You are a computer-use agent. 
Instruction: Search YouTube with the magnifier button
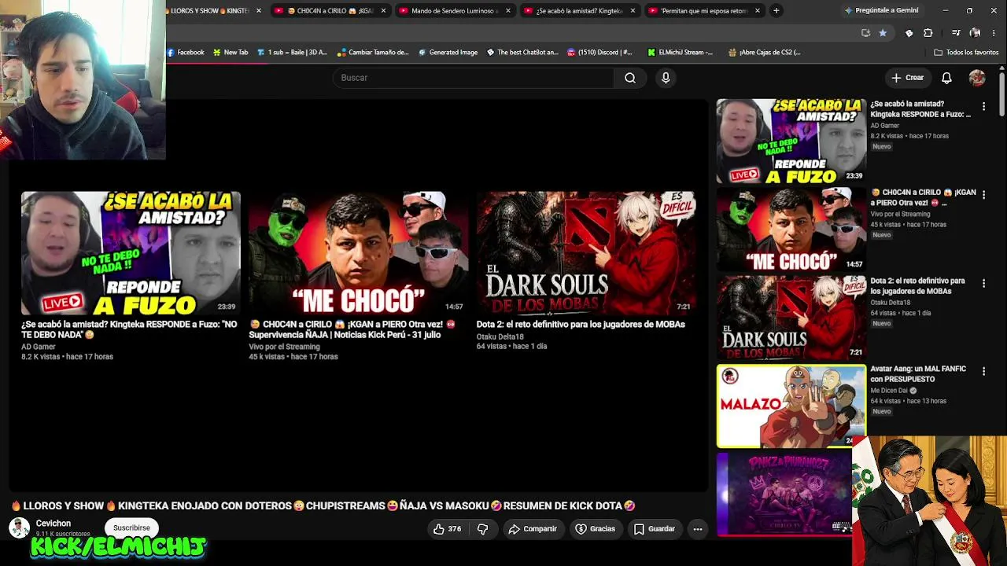click(630, 78)
